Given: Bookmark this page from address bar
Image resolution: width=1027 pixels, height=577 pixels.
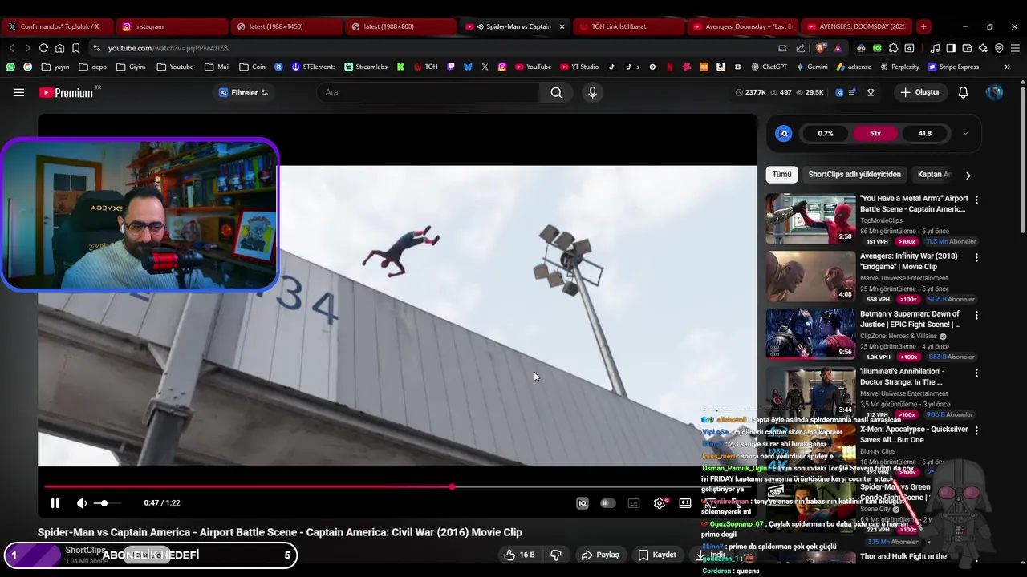Looking at the screenshot, I should click(75, 48).
